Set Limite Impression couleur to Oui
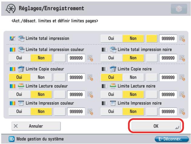 [x=19, y=112]
